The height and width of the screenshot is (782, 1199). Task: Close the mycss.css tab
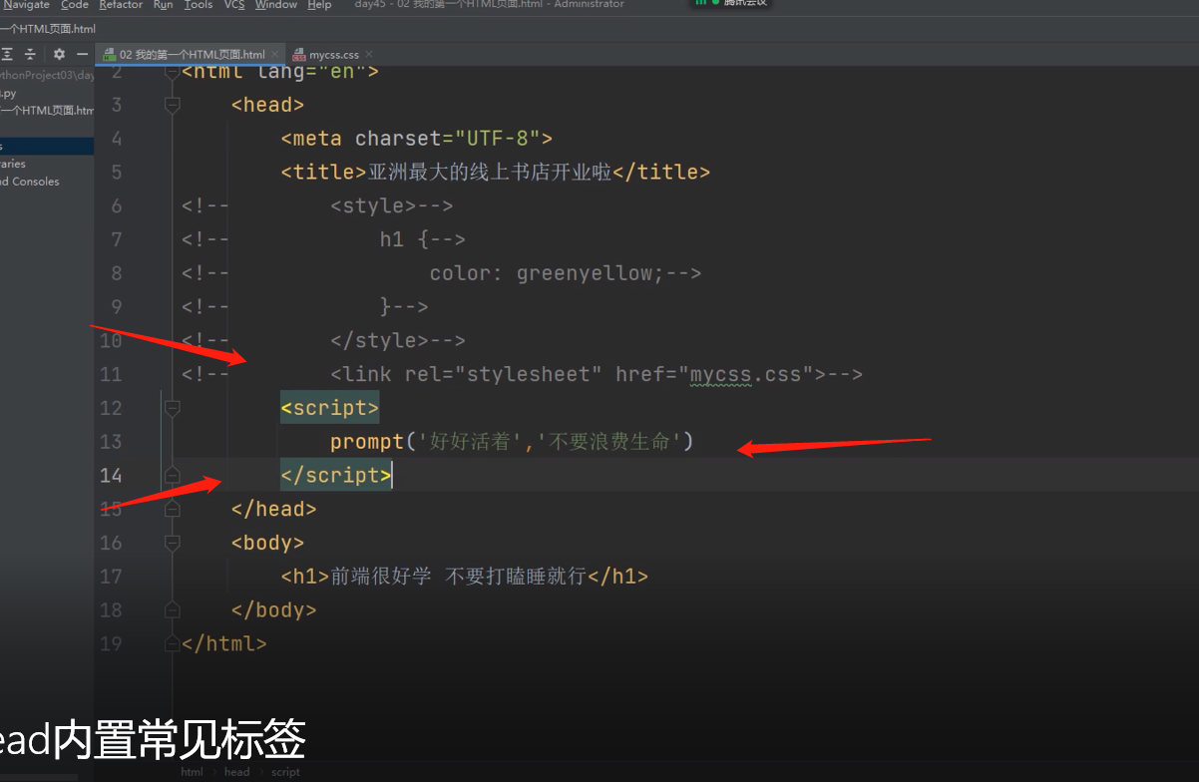coord(369,55)
